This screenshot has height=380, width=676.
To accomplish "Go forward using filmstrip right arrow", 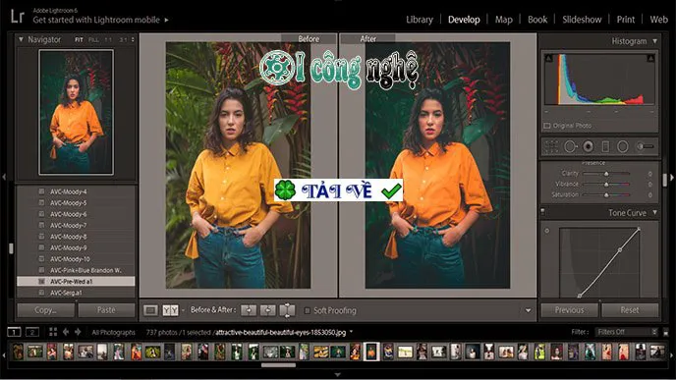I will tap(78, 332).
